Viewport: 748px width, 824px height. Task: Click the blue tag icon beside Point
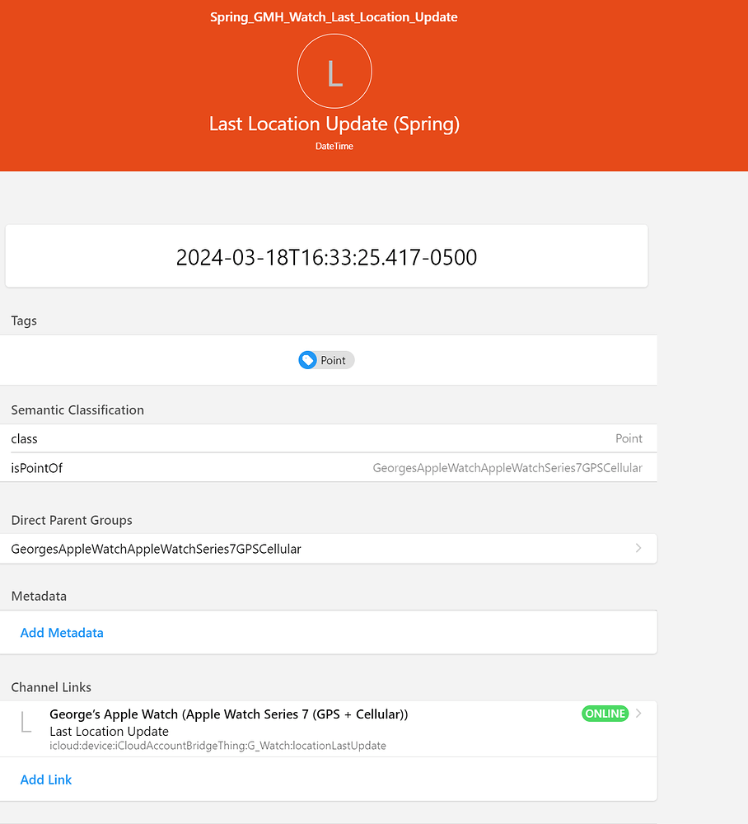[x=307, y=360]
